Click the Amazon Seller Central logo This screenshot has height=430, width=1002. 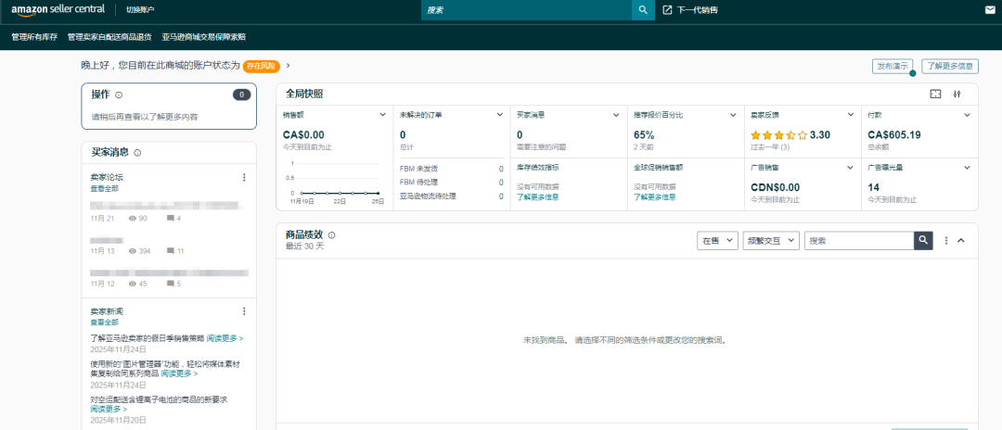[x=58, y=9]
